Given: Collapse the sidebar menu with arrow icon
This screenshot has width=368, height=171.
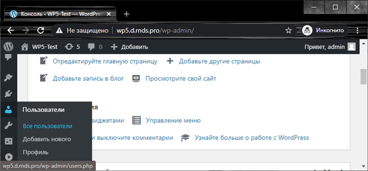Looking at the screenshot, I should (x=8, y=157).
